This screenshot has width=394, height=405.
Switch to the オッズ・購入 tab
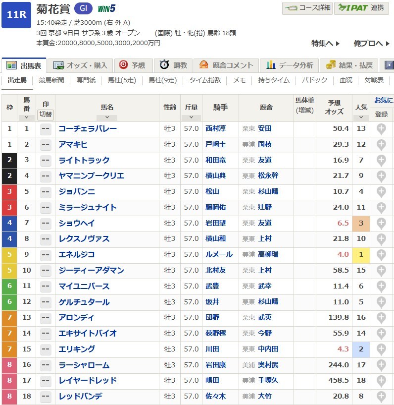coord(81,65)
